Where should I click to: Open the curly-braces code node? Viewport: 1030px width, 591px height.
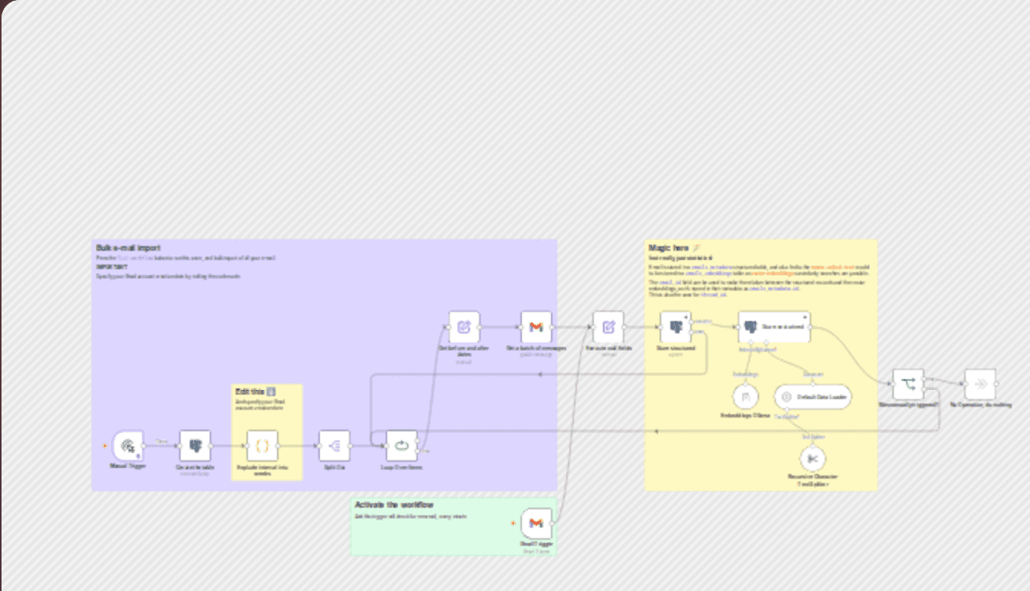pos(262,446)
